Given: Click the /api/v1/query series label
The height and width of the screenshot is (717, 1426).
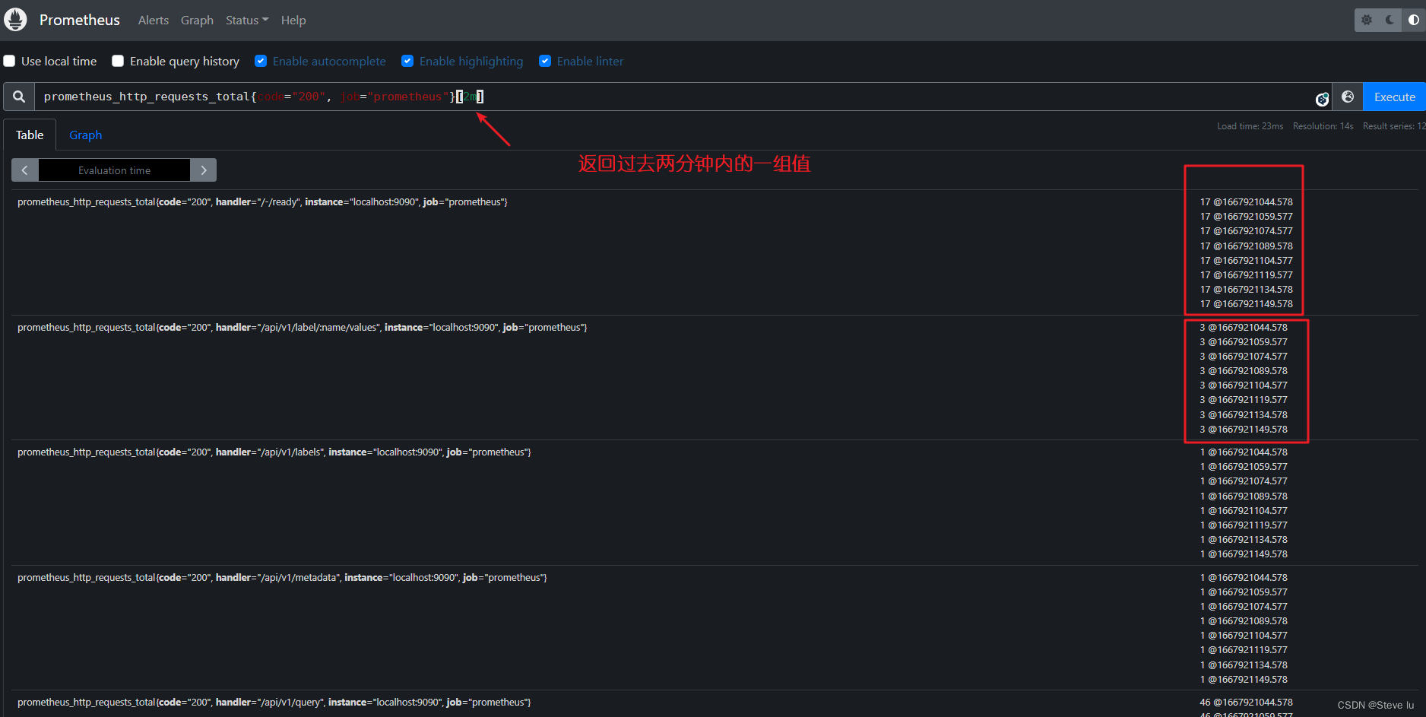Looking at the screenshot, I should tap(274, 702).
